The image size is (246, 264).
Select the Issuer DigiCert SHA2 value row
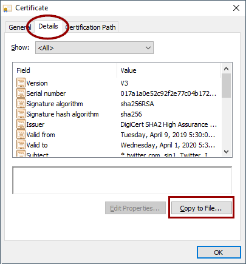(x=117, y=124)
